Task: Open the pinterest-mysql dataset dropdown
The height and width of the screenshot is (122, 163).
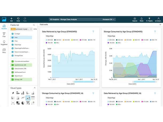Action: (21, 29)
